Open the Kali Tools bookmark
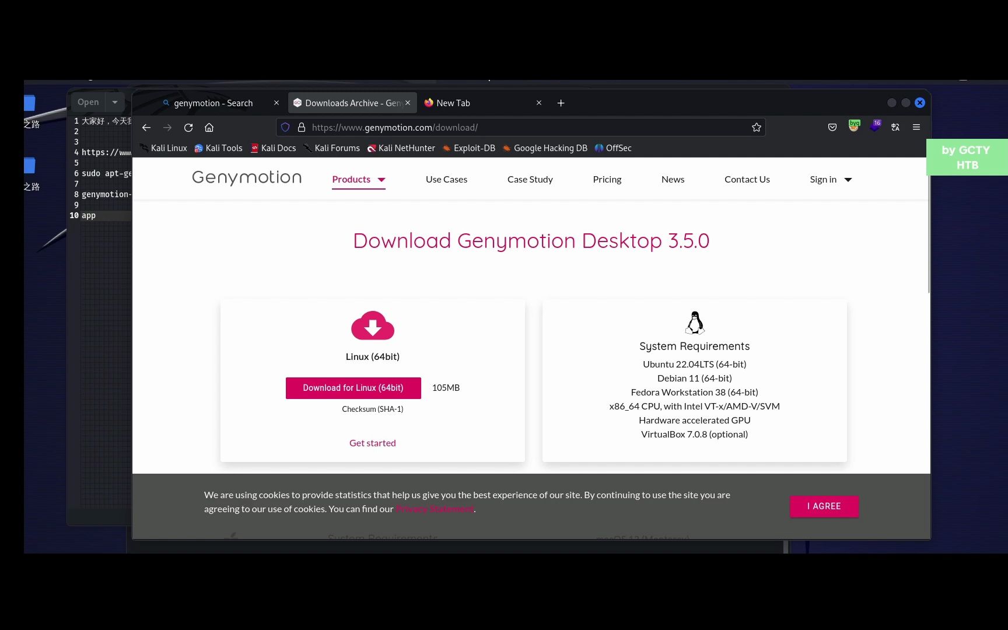This screenshot has width=1008, height=630. (x=218, y=148)
